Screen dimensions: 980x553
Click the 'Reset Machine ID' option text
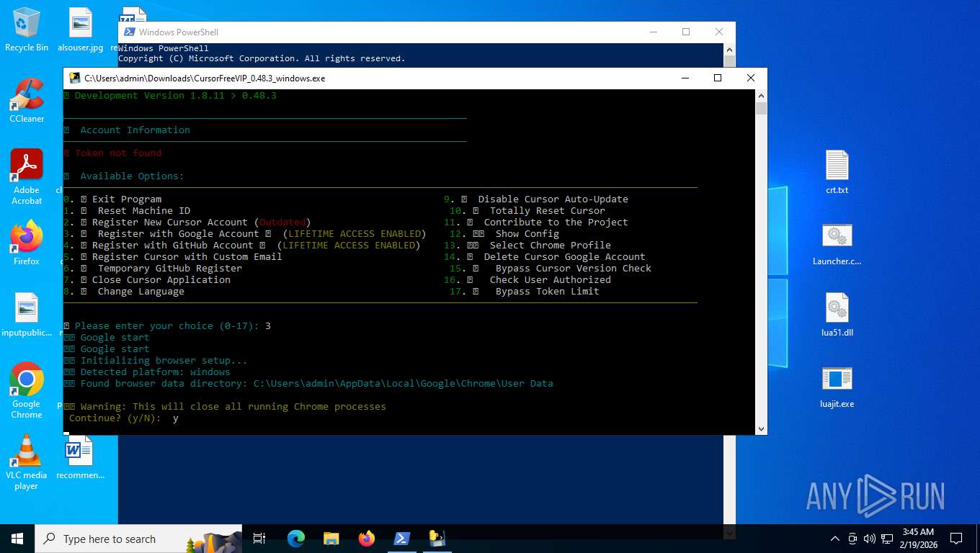click(x=144, y=211)
